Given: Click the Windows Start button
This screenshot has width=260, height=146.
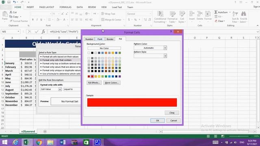Looking at the screenshot, I should [4, 142].
